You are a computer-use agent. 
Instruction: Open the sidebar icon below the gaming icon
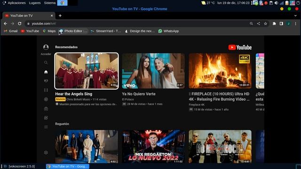point(46,90)
